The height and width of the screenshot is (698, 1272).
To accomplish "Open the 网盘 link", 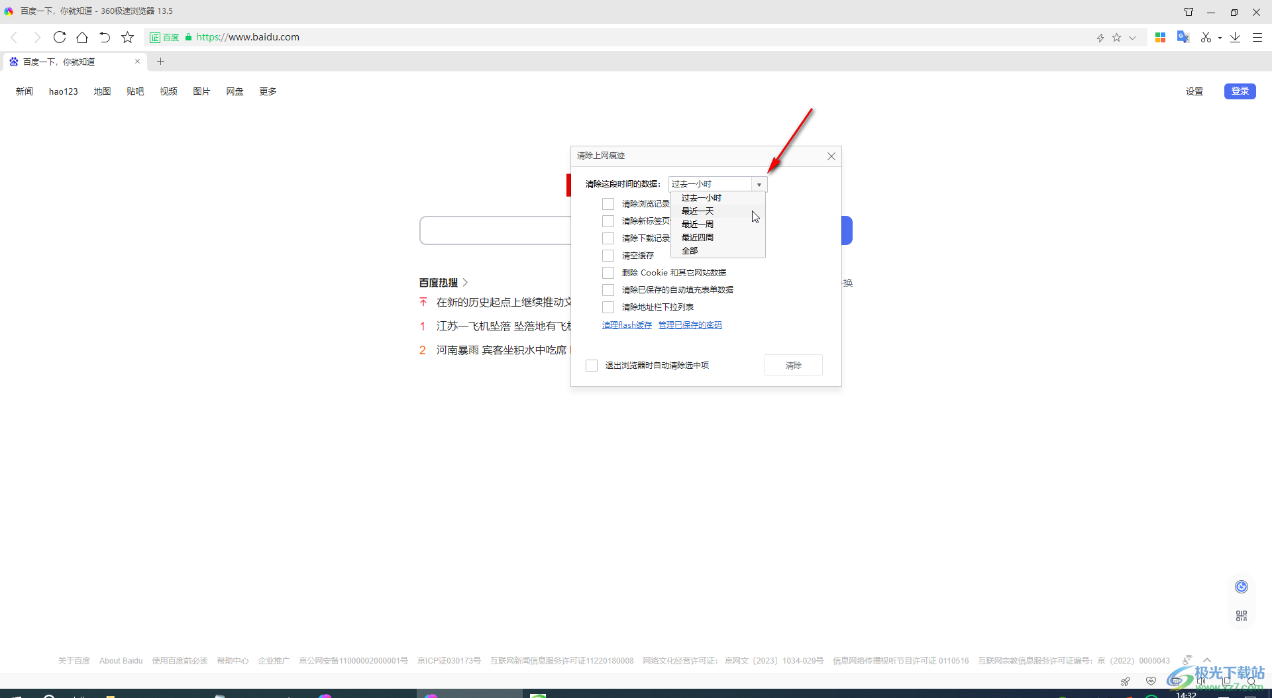I will pyautogui.click(x=235, y=91).
